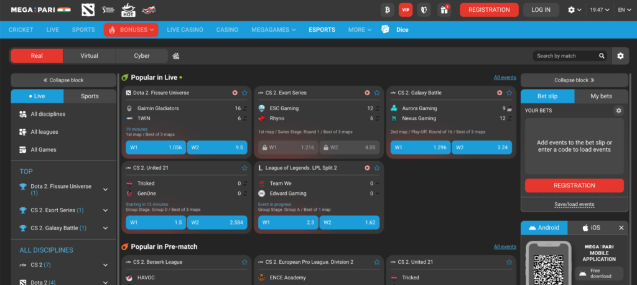Select the Real tab
Screen dimensions: 637x285
coord(37,56)
